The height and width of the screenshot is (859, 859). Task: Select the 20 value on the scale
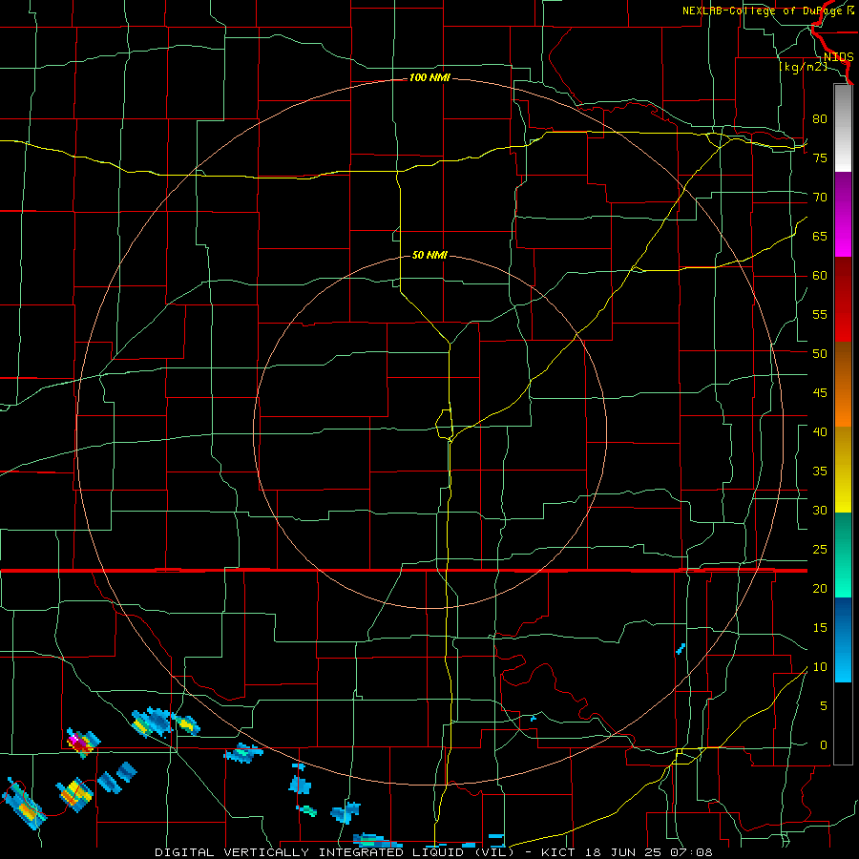820,588
